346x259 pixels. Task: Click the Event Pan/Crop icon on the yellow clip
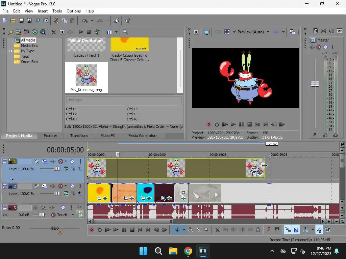[99, 198]
